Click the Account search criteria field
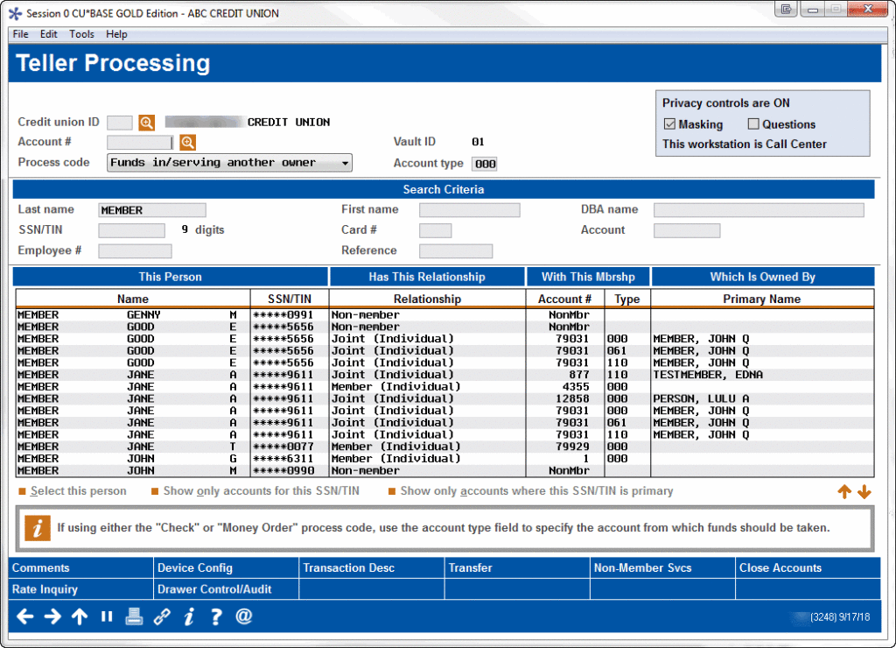The width and height of the screenshot is (896, 648). (x=687, y=230)
